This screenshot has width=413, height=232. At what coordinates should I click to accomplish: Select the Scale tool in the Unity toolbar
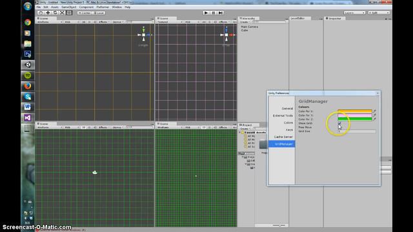pos(62,13)
